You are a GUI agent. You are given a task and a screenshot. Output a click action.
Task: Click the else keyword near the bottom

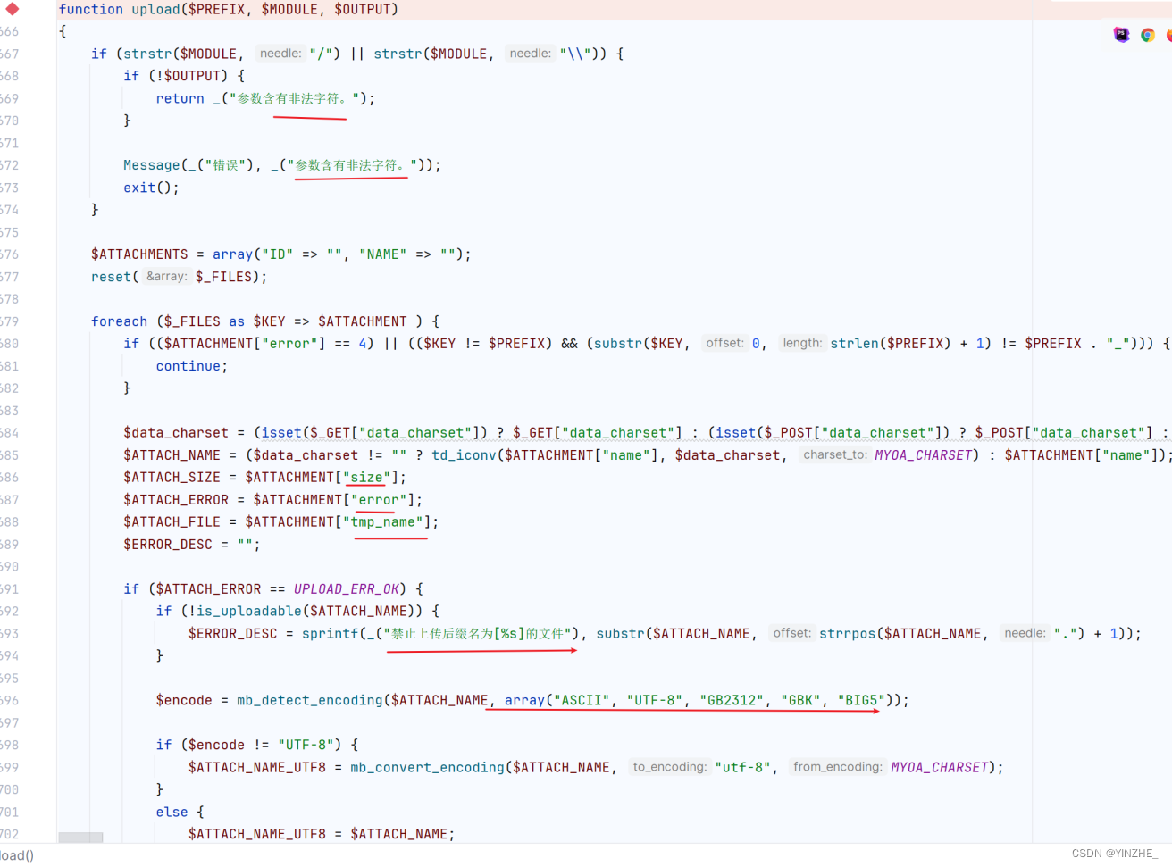coord(172,813)
